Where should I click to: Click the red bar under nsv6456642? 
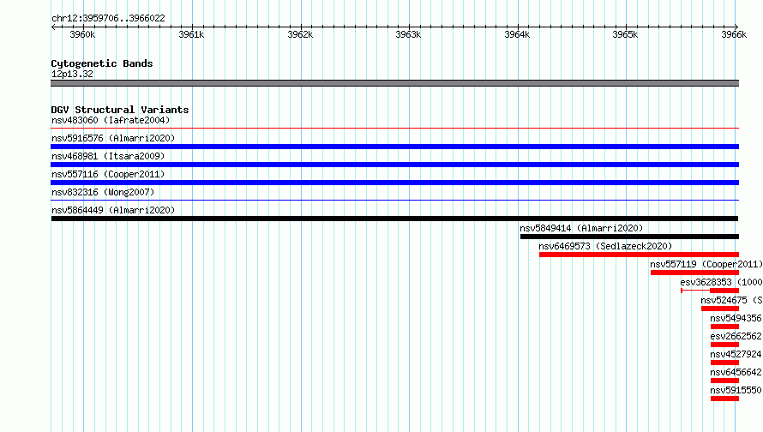pos(724,381)
